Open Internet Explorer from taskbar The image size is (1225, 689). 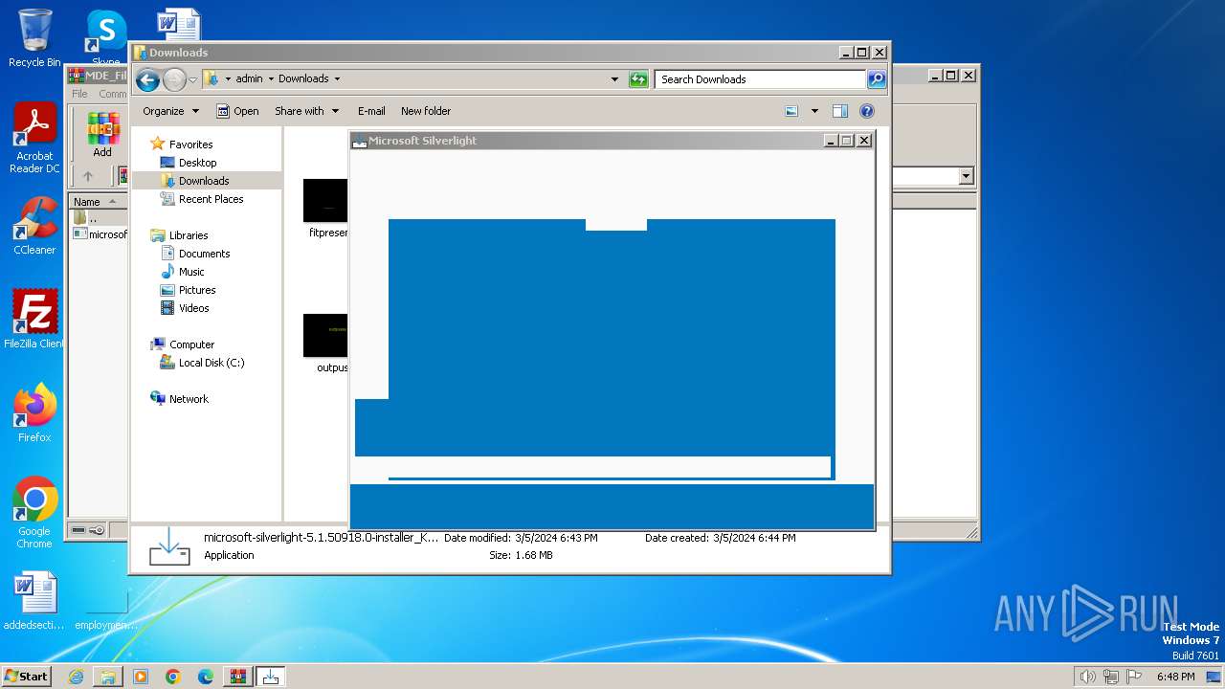(x=77, y=677)
